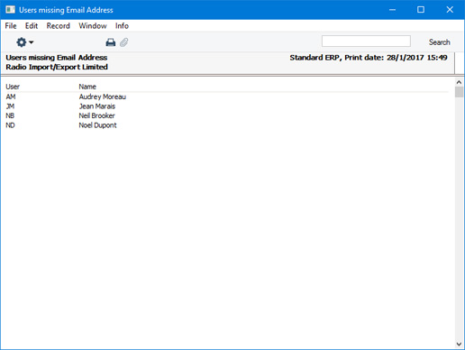This screenshot has width=465, height=350.
Task: Open Audrey Moreau's entry
Action: (x=103, y=97)
